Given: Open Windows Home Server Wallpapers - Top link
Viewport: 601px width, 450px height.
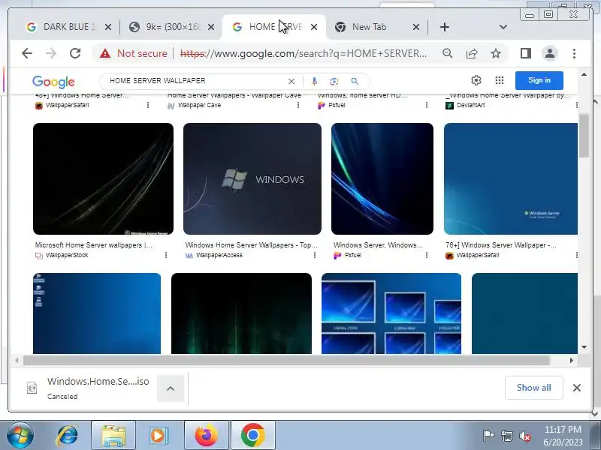Looking at the screenshot, I should [x=251, y=245].
